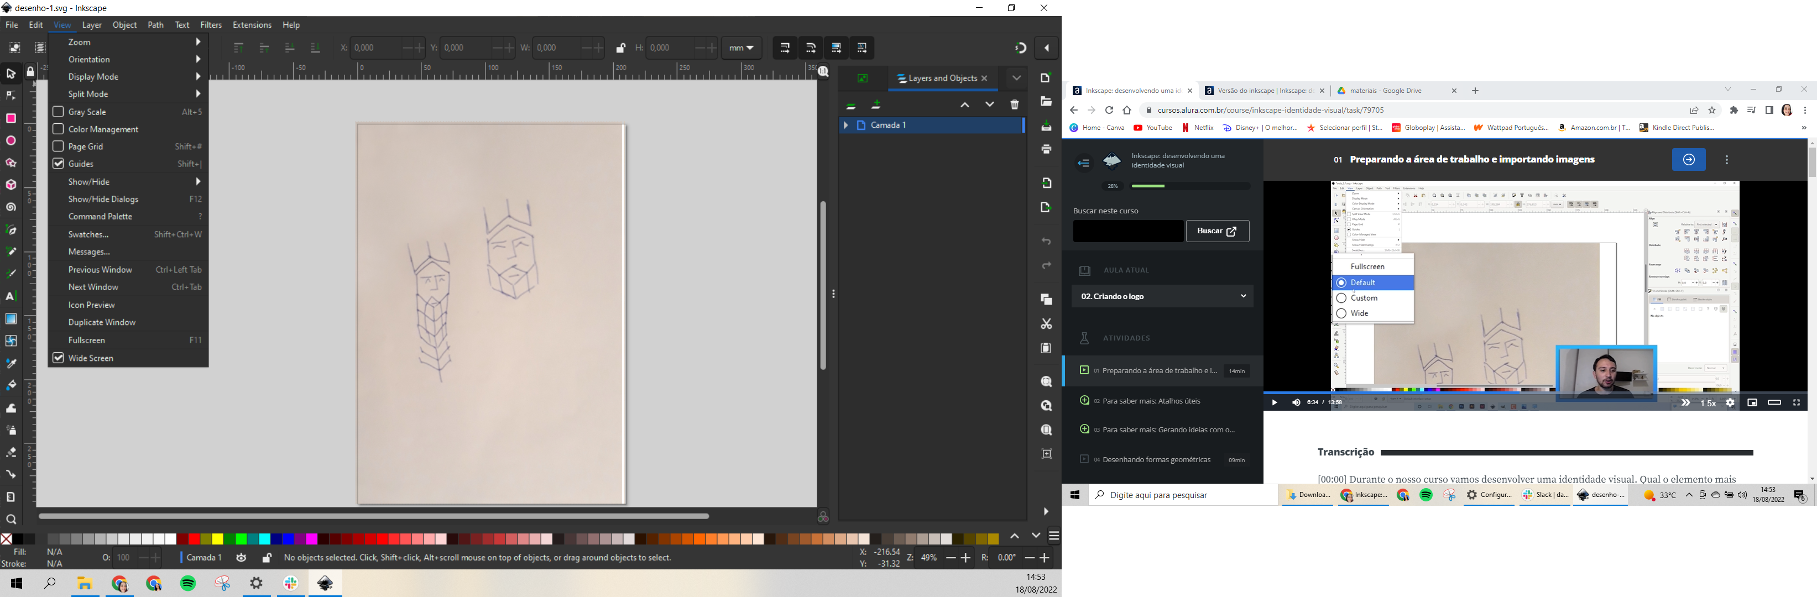The width and height of the screenshot is (1817, 597).
Task: Open the View menu
Action: click(x=62, y=24)
